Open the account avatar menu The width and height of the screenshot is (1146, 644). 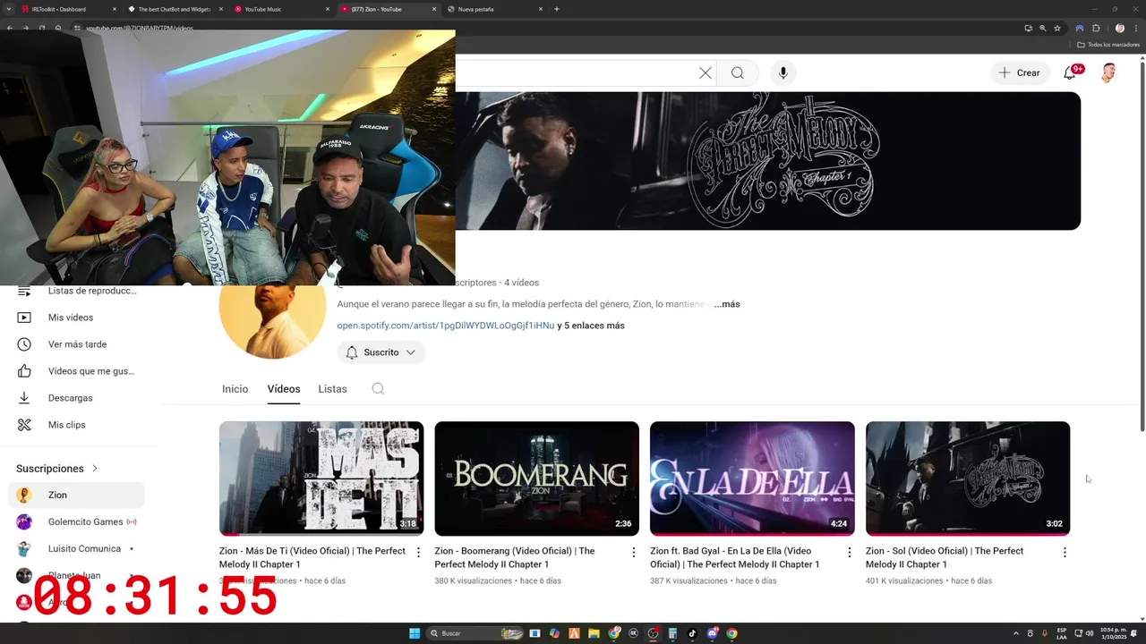(x=1108, y=73)
